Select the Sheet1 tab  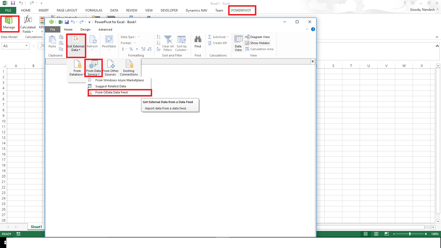[36, 227]
